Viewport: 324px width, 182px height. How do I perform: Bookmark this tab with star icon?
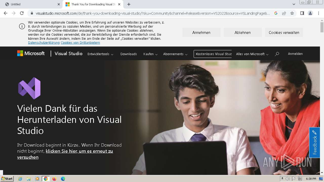click(x=292, y=13)
